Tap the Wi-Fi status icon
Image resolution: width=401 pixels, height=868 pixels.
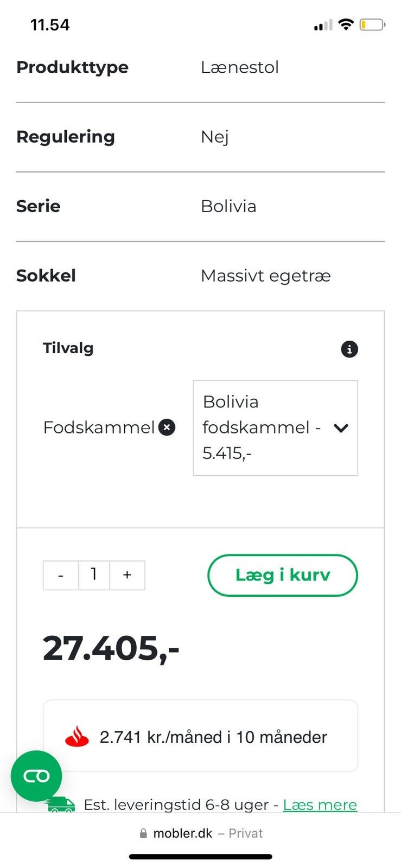pyautogui.click(x=346, y=24)
